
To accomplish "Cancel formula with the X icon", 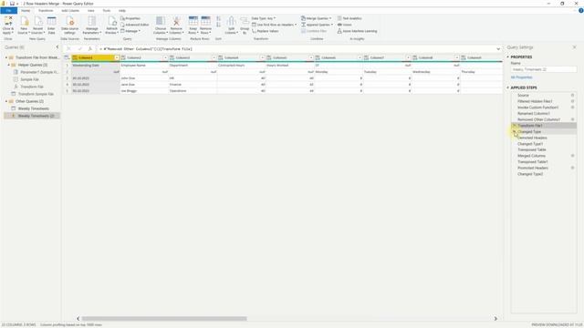I will [x=69, y=48].
